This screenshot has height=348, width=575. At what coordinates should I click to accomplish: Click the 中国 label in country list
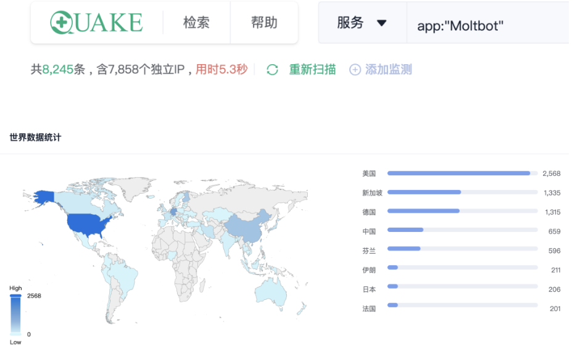[369, 231]
